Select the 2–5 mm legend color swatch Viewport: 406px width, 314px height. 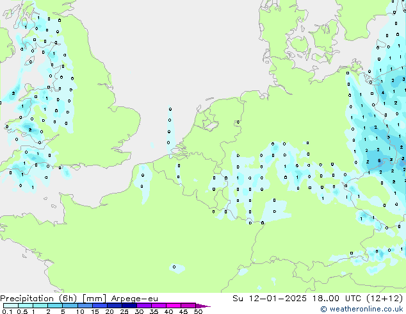(55, 306)
